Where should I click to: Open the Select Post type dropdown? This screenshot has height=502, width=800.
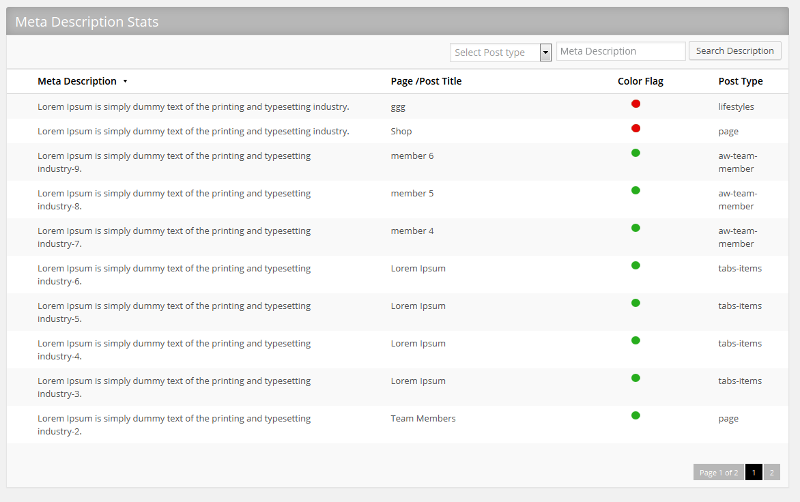pyautogui.click(x=500, y=53)
